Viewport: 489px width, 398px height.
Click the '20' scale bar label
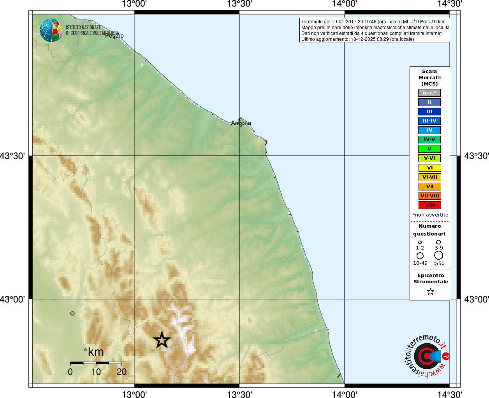(x=121, y=372)
